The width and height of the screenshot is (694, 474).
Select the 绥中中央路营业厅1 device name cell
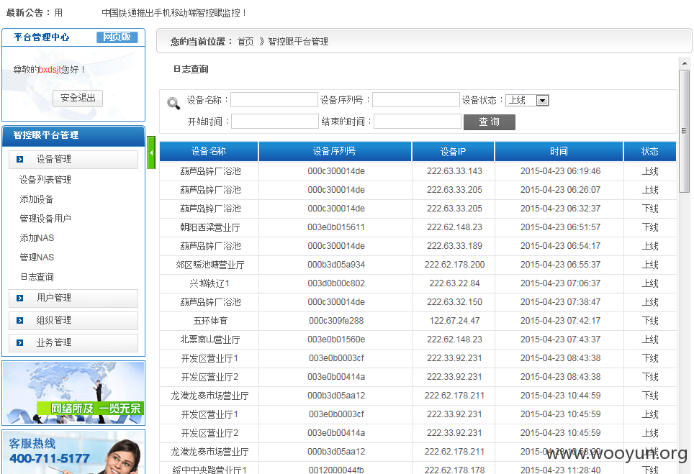point(209,470)
